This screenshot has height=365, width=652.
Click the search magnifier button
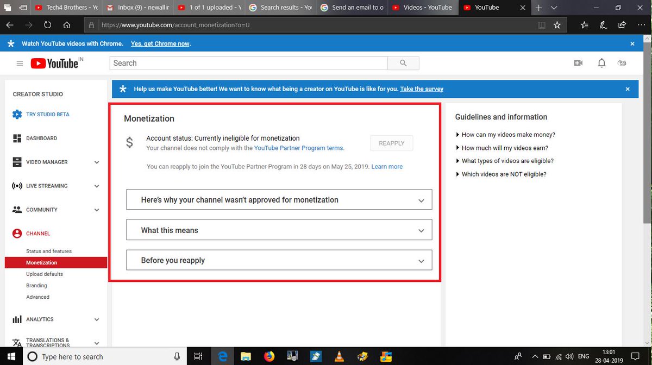click(403, 63)
